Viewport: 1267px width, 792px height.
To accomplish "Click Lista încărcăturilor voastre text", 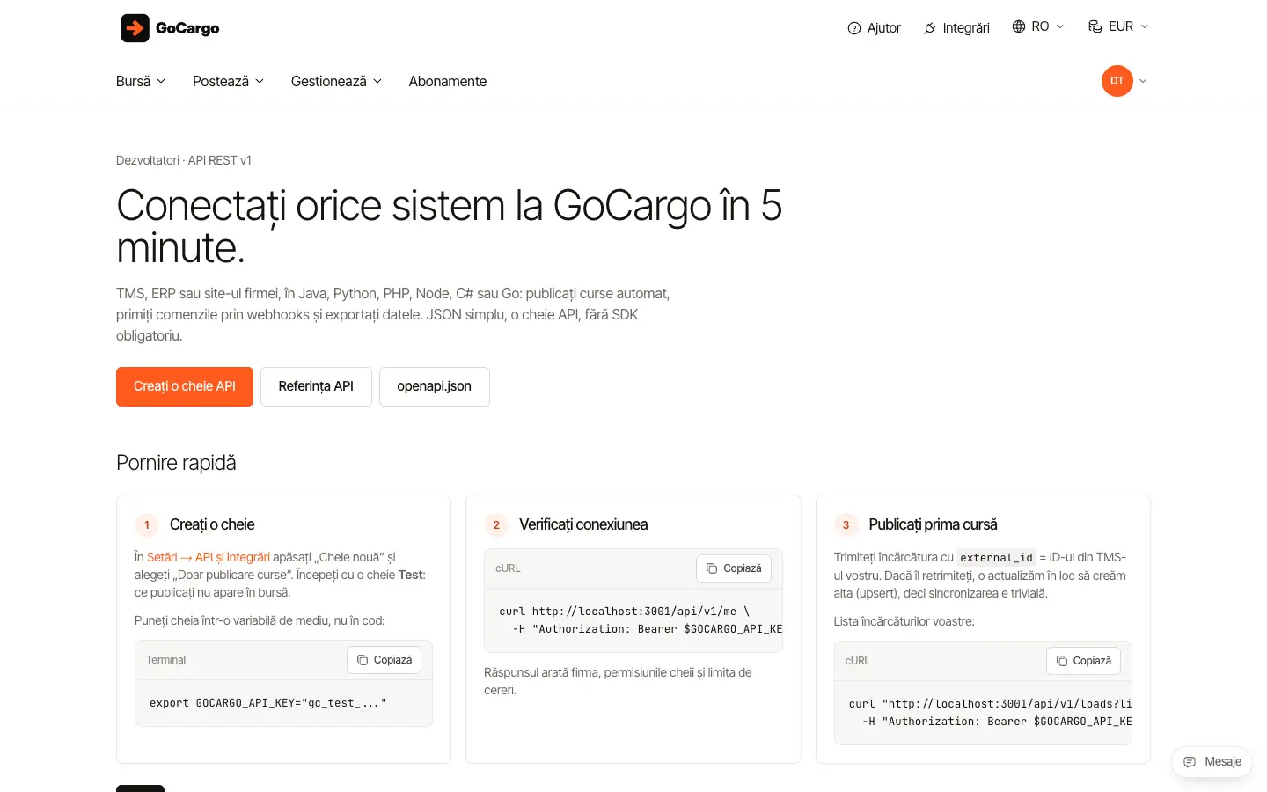I will 904,621.
